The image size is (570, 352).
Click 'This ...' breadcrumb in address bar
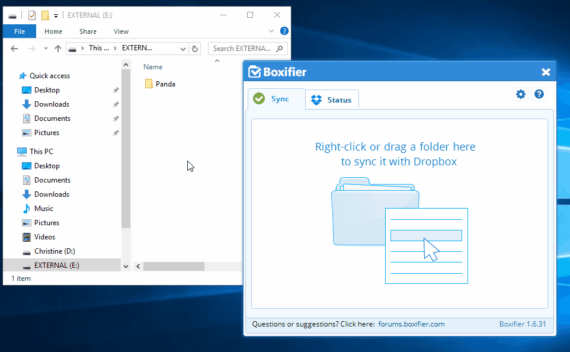click(x=99, y=48)
